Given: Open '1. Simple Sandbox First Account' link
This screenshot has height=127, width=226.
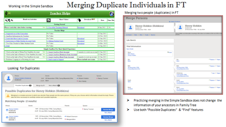Looking at the screenshot, I should tap(58, 52).
